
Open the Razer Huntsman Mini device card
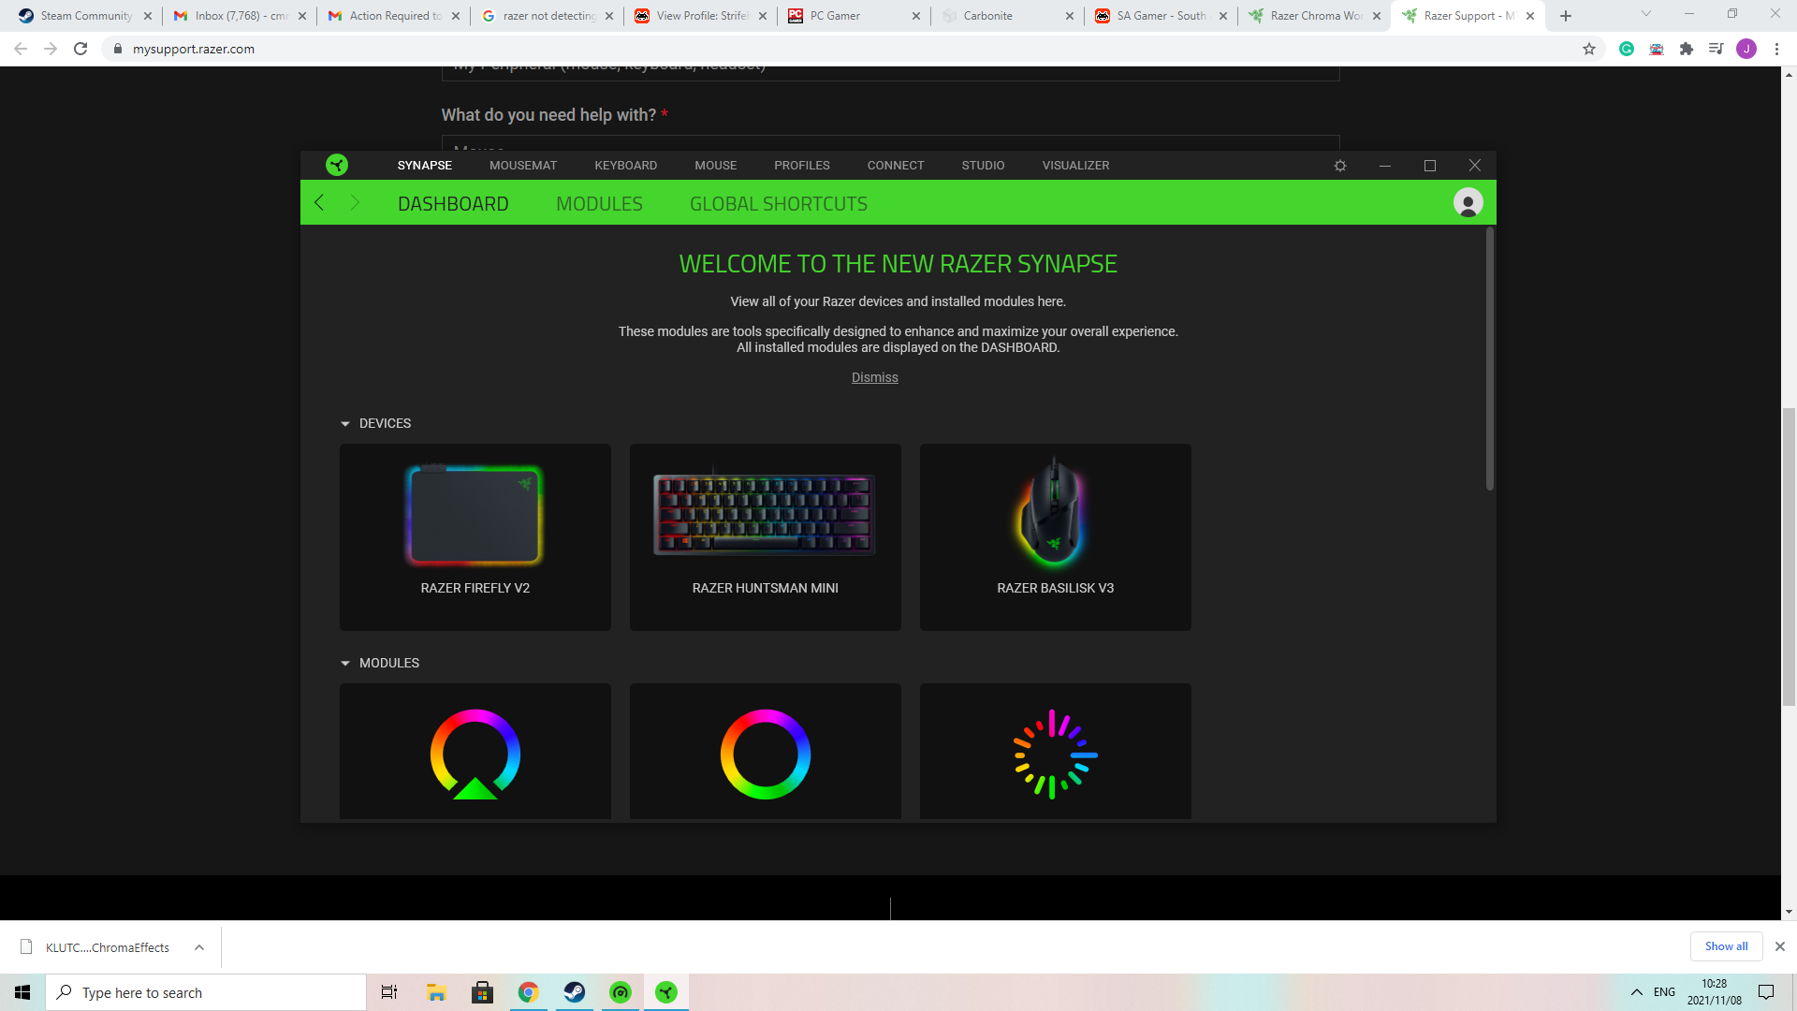tap(766, 536)
